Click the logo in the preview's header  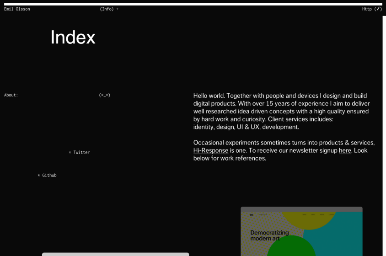click(252, 214)
